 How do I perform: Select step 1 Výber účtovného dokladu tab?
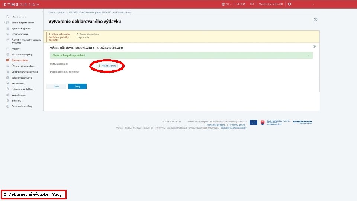pos(61,37)
